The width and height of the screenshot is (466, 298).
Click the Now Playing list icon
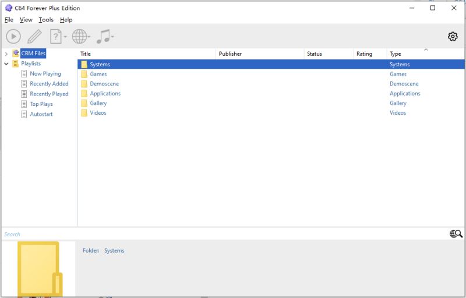(24, 73)
